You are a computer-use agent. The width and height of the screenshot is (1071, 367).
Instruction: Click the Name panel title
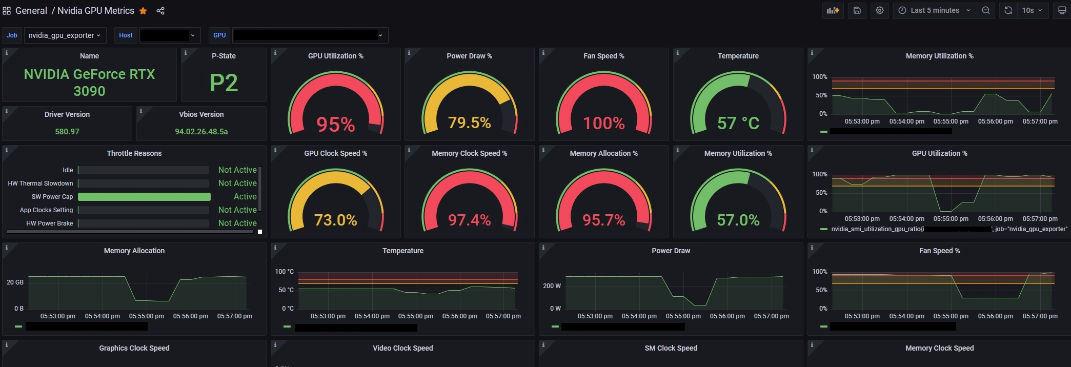[x=90, y=56]
